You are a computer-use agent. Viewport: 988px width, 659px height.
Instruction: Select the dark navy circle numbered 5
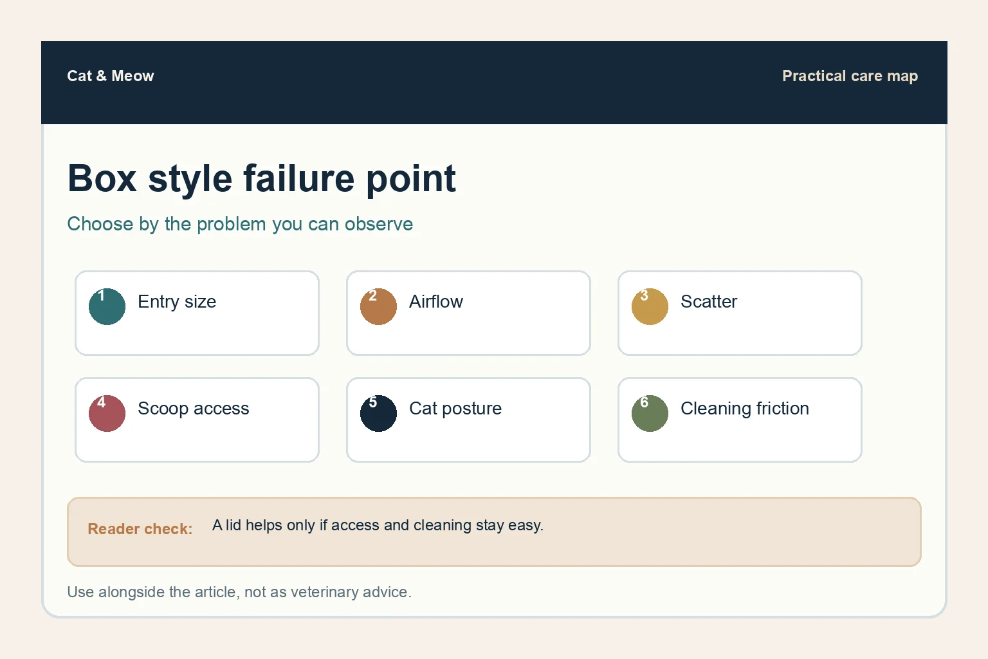(378, 413)
